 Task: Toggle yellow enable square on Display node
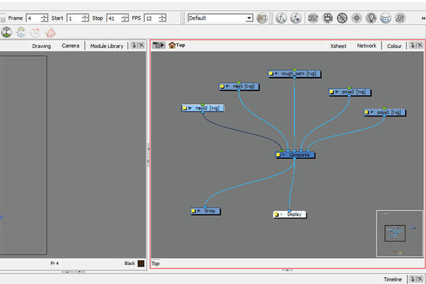click(277, 214)
